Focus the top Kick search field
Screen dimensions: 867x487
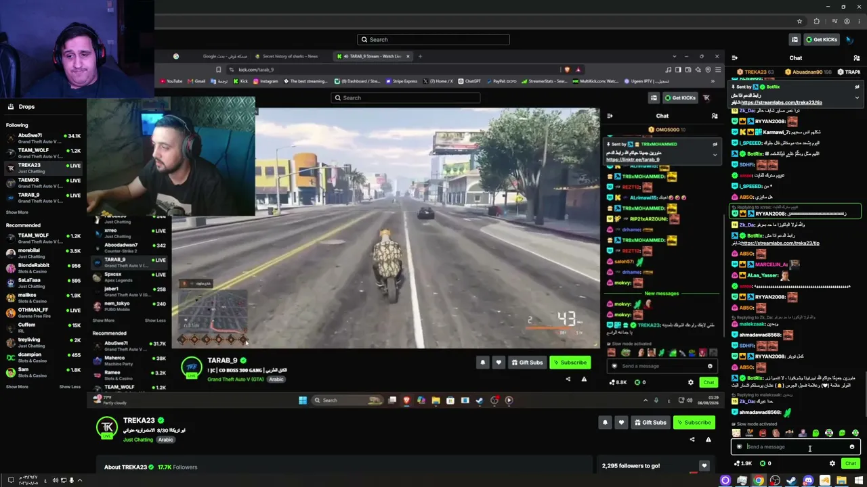point(433,39)
